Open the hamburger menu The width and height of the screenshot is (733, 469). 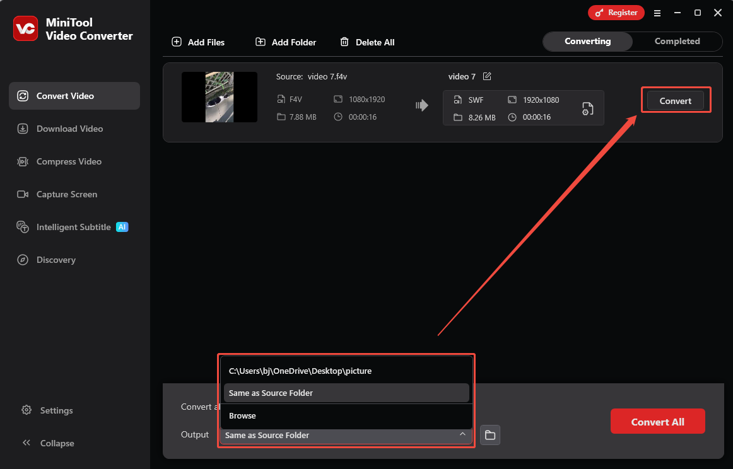[x=657, y=13]
